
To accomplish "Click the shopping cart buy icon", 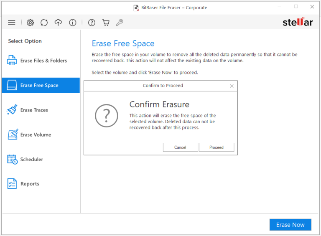I will [106, 23].
